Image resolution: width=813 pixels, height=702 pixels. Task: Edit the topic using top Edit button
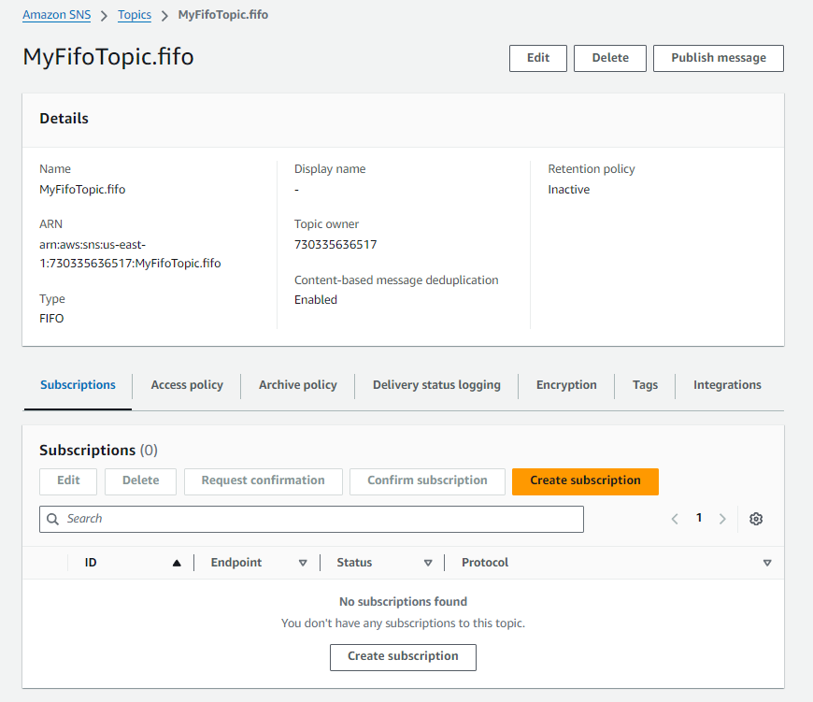538,58
